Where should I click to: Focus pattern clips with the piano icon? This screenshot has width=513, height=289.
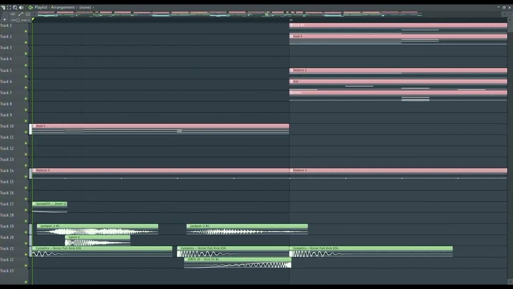28,14
